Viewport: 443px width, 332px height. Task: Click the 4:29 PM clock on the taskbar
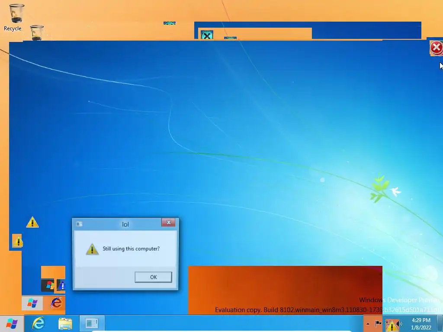(421, 324)
